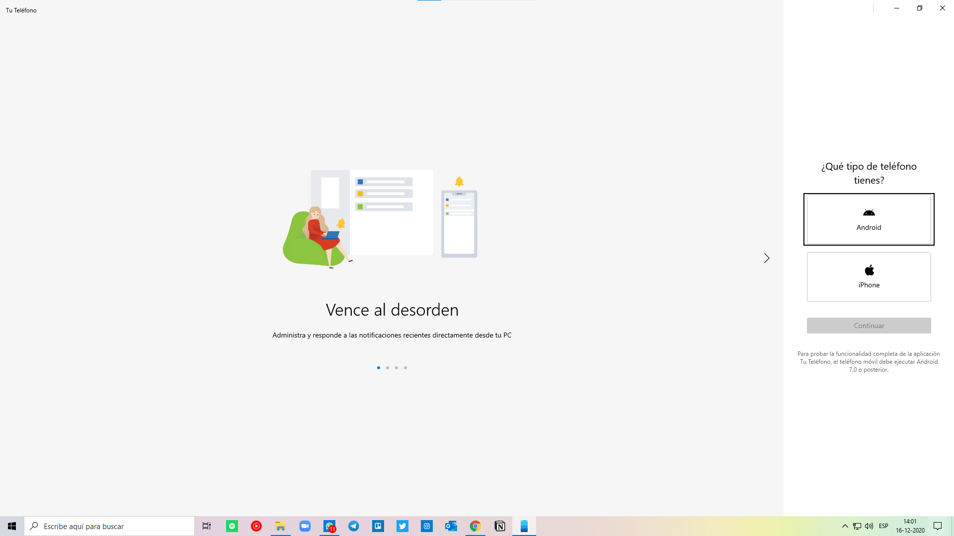Image resolution: width=954 pixels, height=536 pixels.
Task: Go to second carousel page dot
Action: tap(388, 368)
